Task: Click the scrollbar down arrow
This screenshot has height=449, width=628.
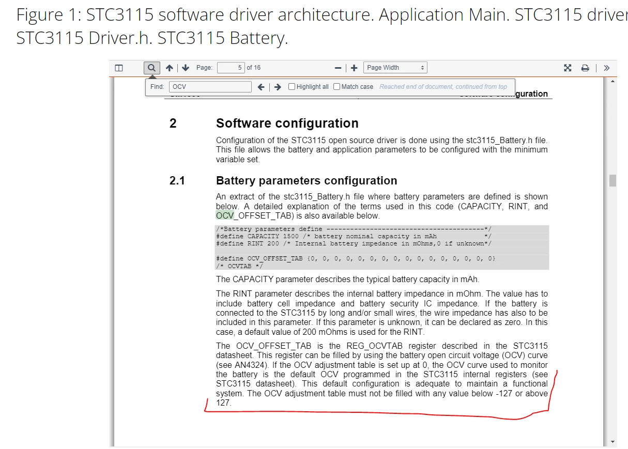Action: [x=613, y=442]
